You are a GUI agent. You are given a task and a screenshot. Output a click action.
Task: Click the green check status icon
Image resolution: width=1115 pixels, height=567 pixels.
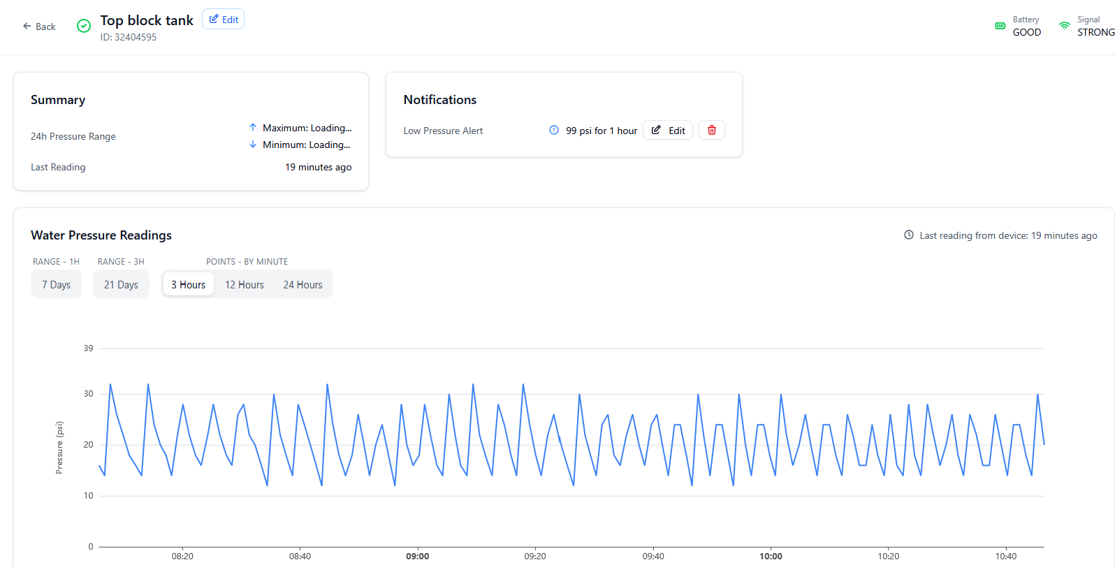coord(84,26)
